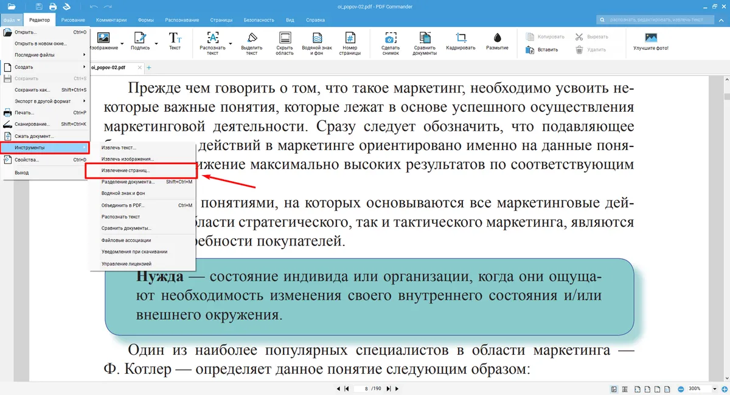Click the Удалить trash button
Viewport: 730px width, 395px height.
pos(591,50)
